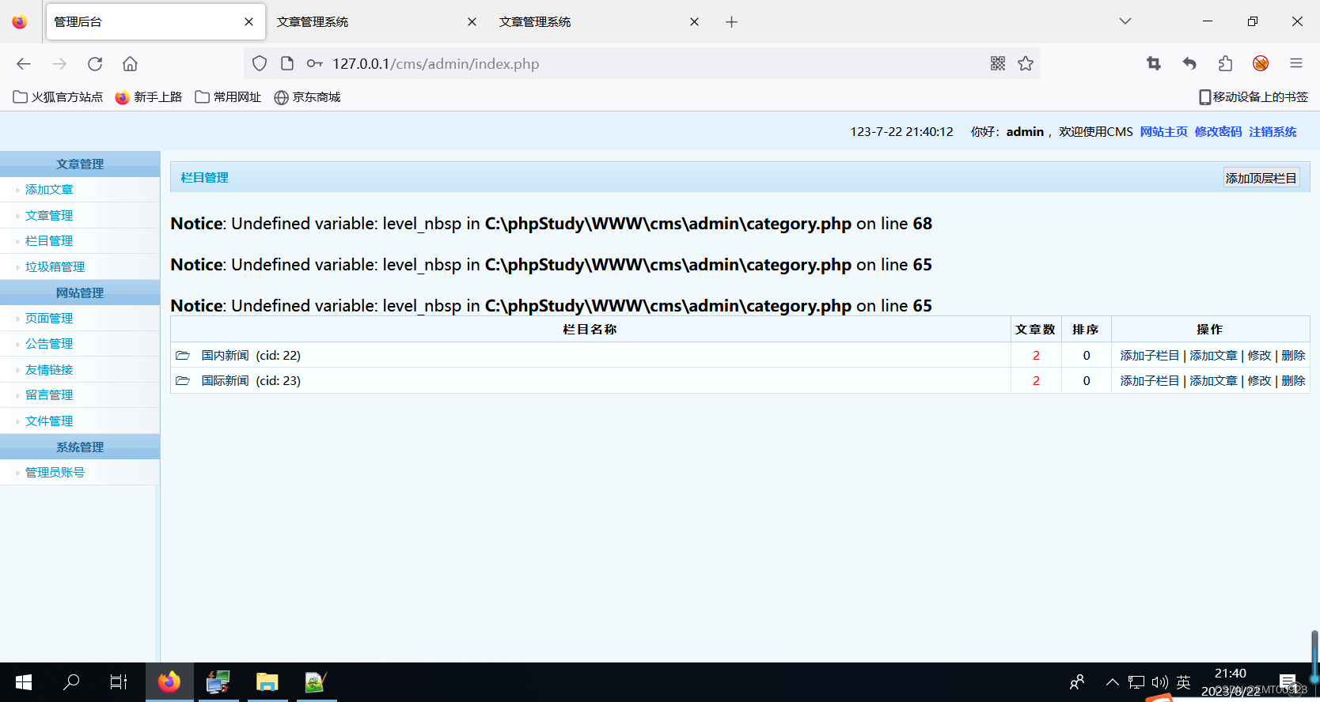This screenshot has height=702, width=1320.
Task: Open File Explorer from taskbar
Action: click(x=267, y=681)
